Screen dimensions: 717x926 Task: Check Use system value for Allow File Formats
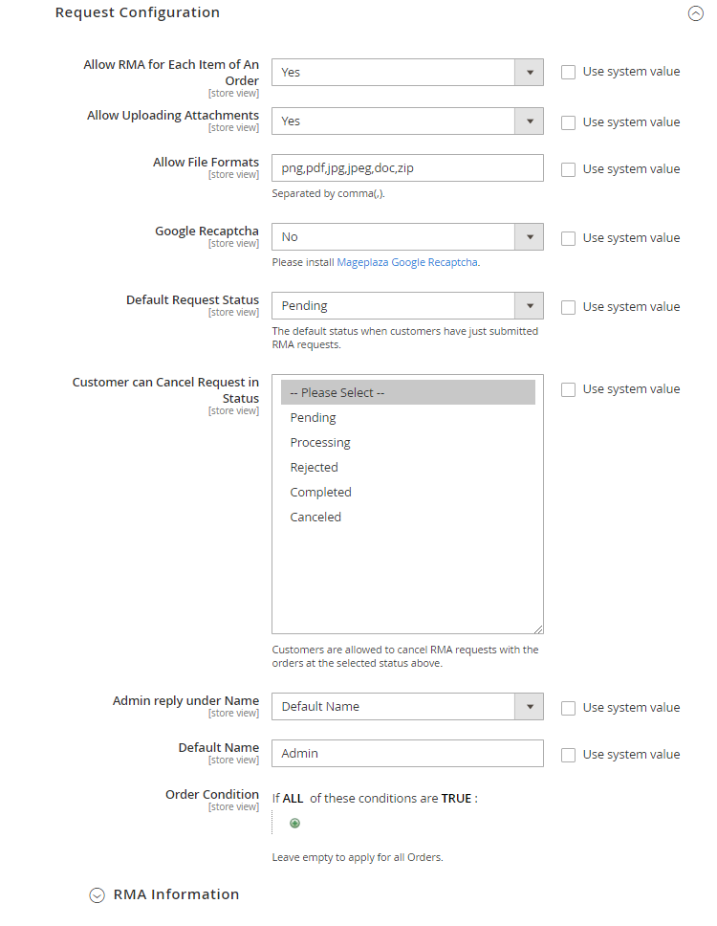tap(569, 169)
